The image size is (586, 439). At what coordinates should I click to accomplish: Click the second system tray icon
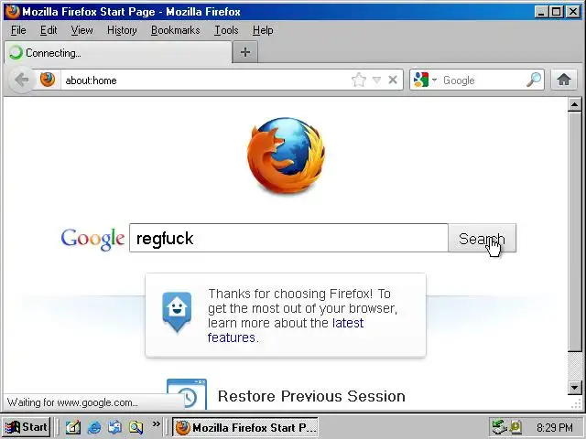515,427
